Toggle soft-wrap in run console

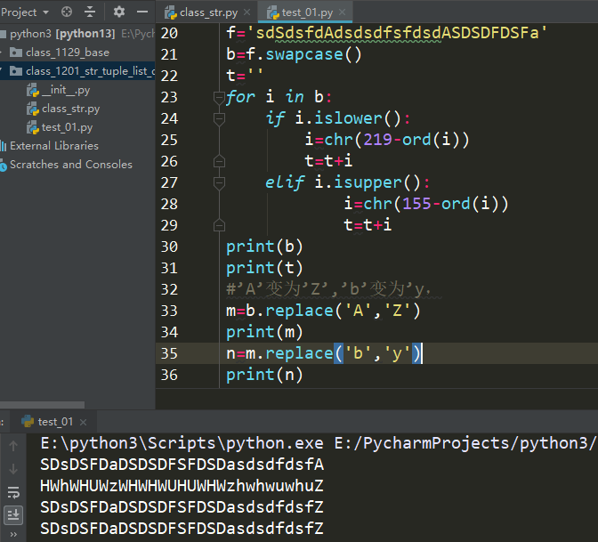[x=13, y=492]
